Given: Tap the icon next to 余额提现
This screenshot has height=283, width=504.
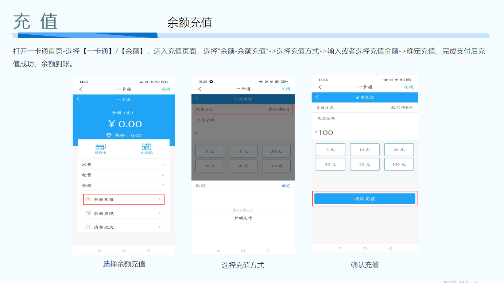Looking at the screenshot, I should coord(88,213).
